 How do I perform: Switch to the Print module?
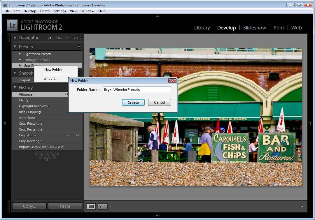point(279,28)
